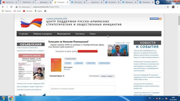The width and height of the screenshot is (180, 101).
Task: Bookmark this page with the star icon
Action: point(168,7)
